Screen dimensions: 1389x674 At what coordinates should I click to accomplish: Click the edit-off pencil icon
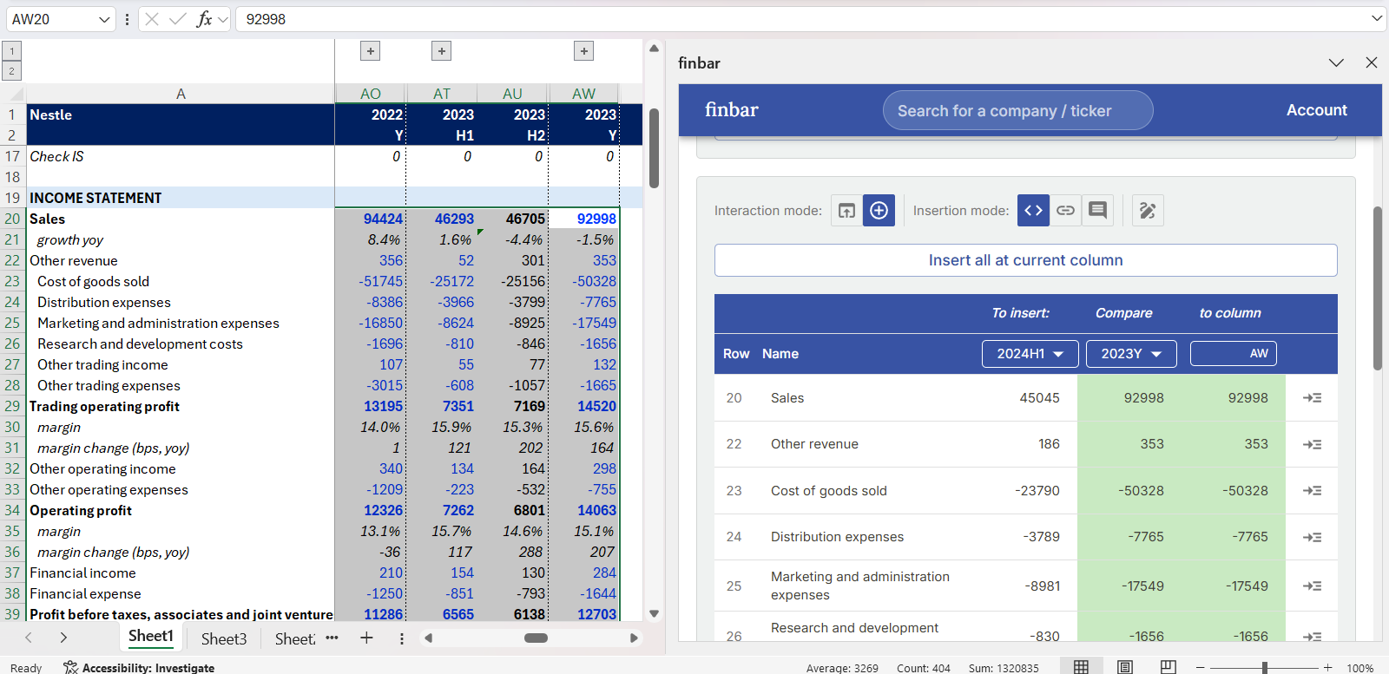pos(1148,211)
